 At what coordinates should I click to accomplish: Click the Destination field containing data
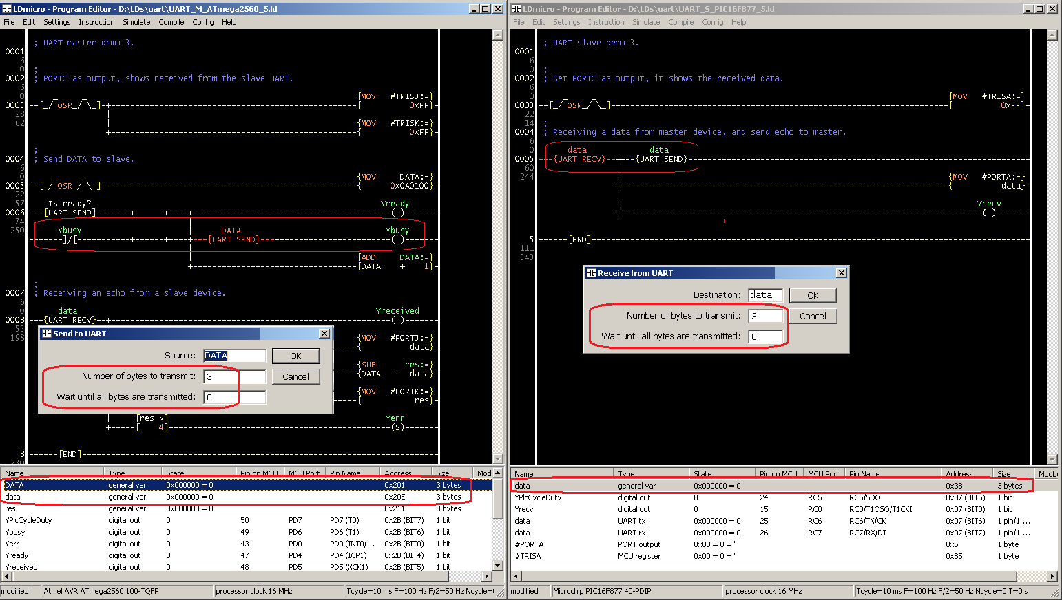click(x=765, y=295)
